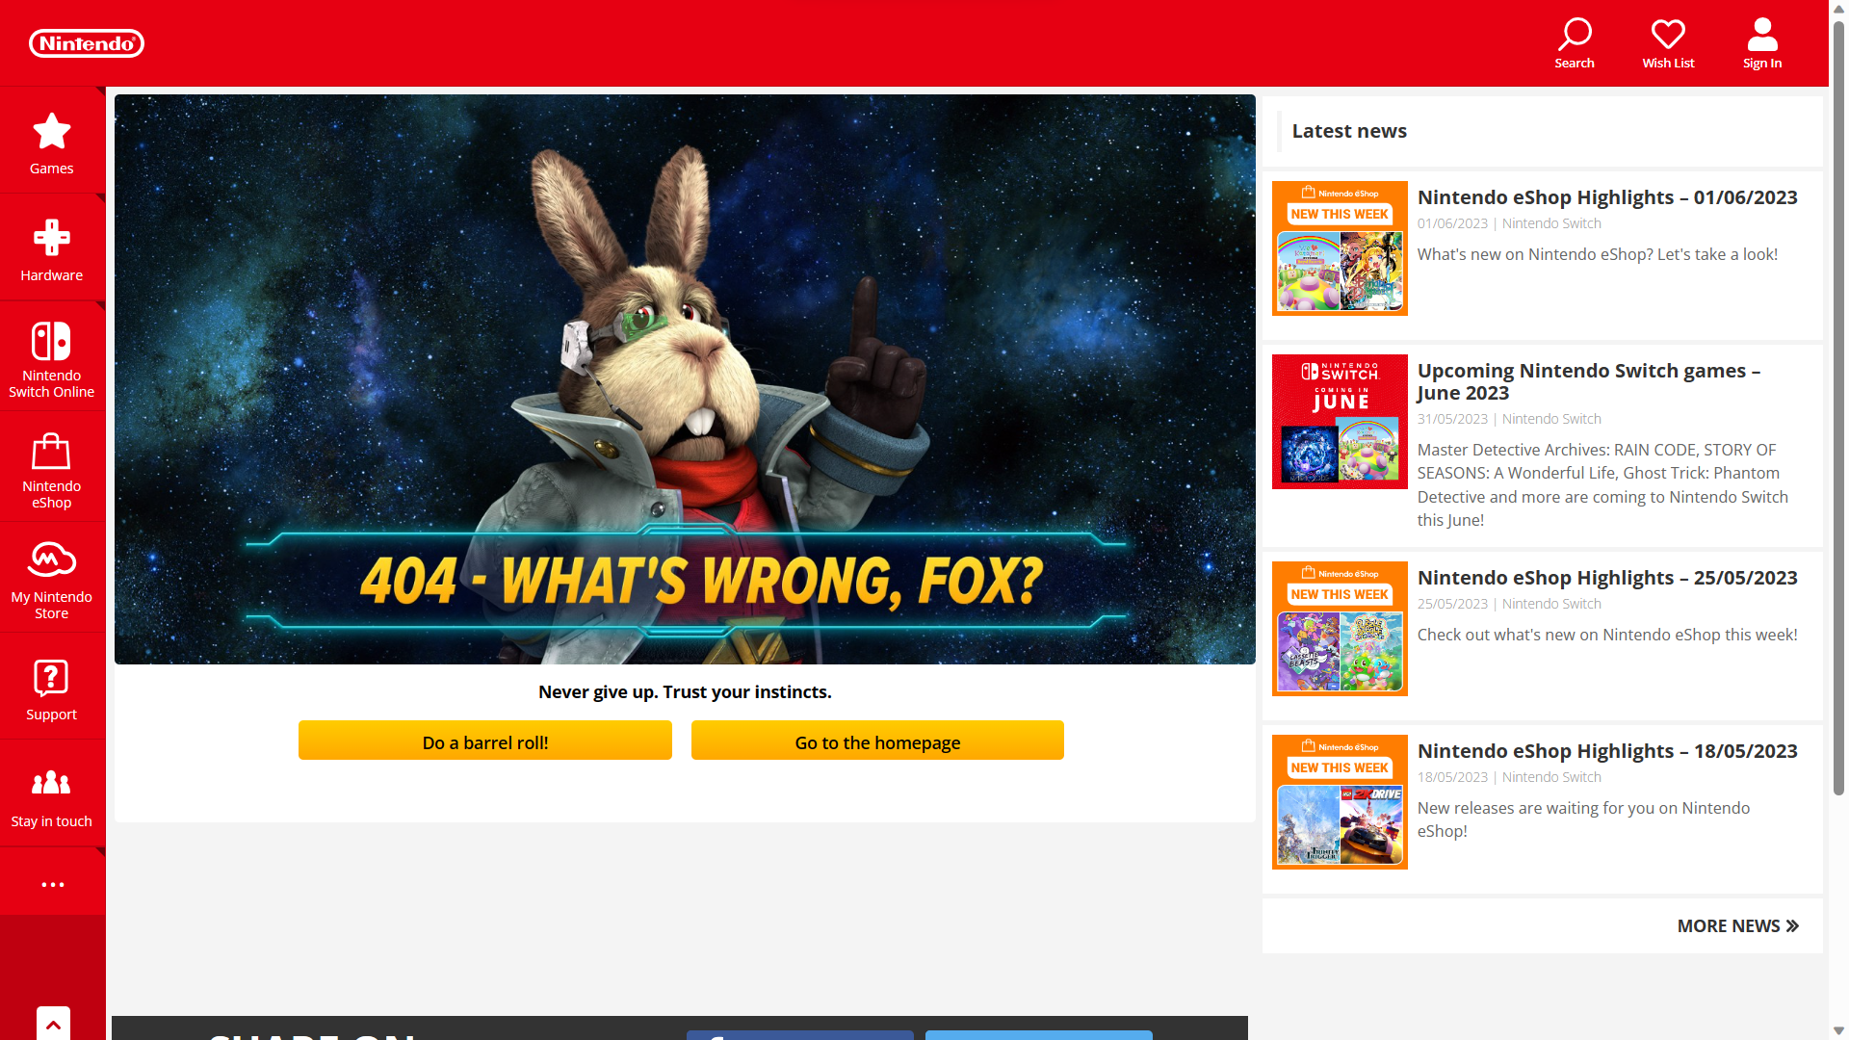
Task: Expand MORE NEWS double chevron link
Action: click(x=1737, y=925)
